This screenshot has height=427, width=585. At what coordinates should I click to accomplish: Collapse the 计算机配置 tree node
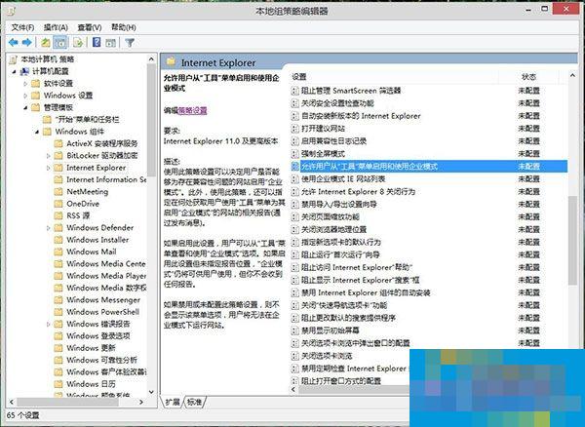click(x=15, y=71)
